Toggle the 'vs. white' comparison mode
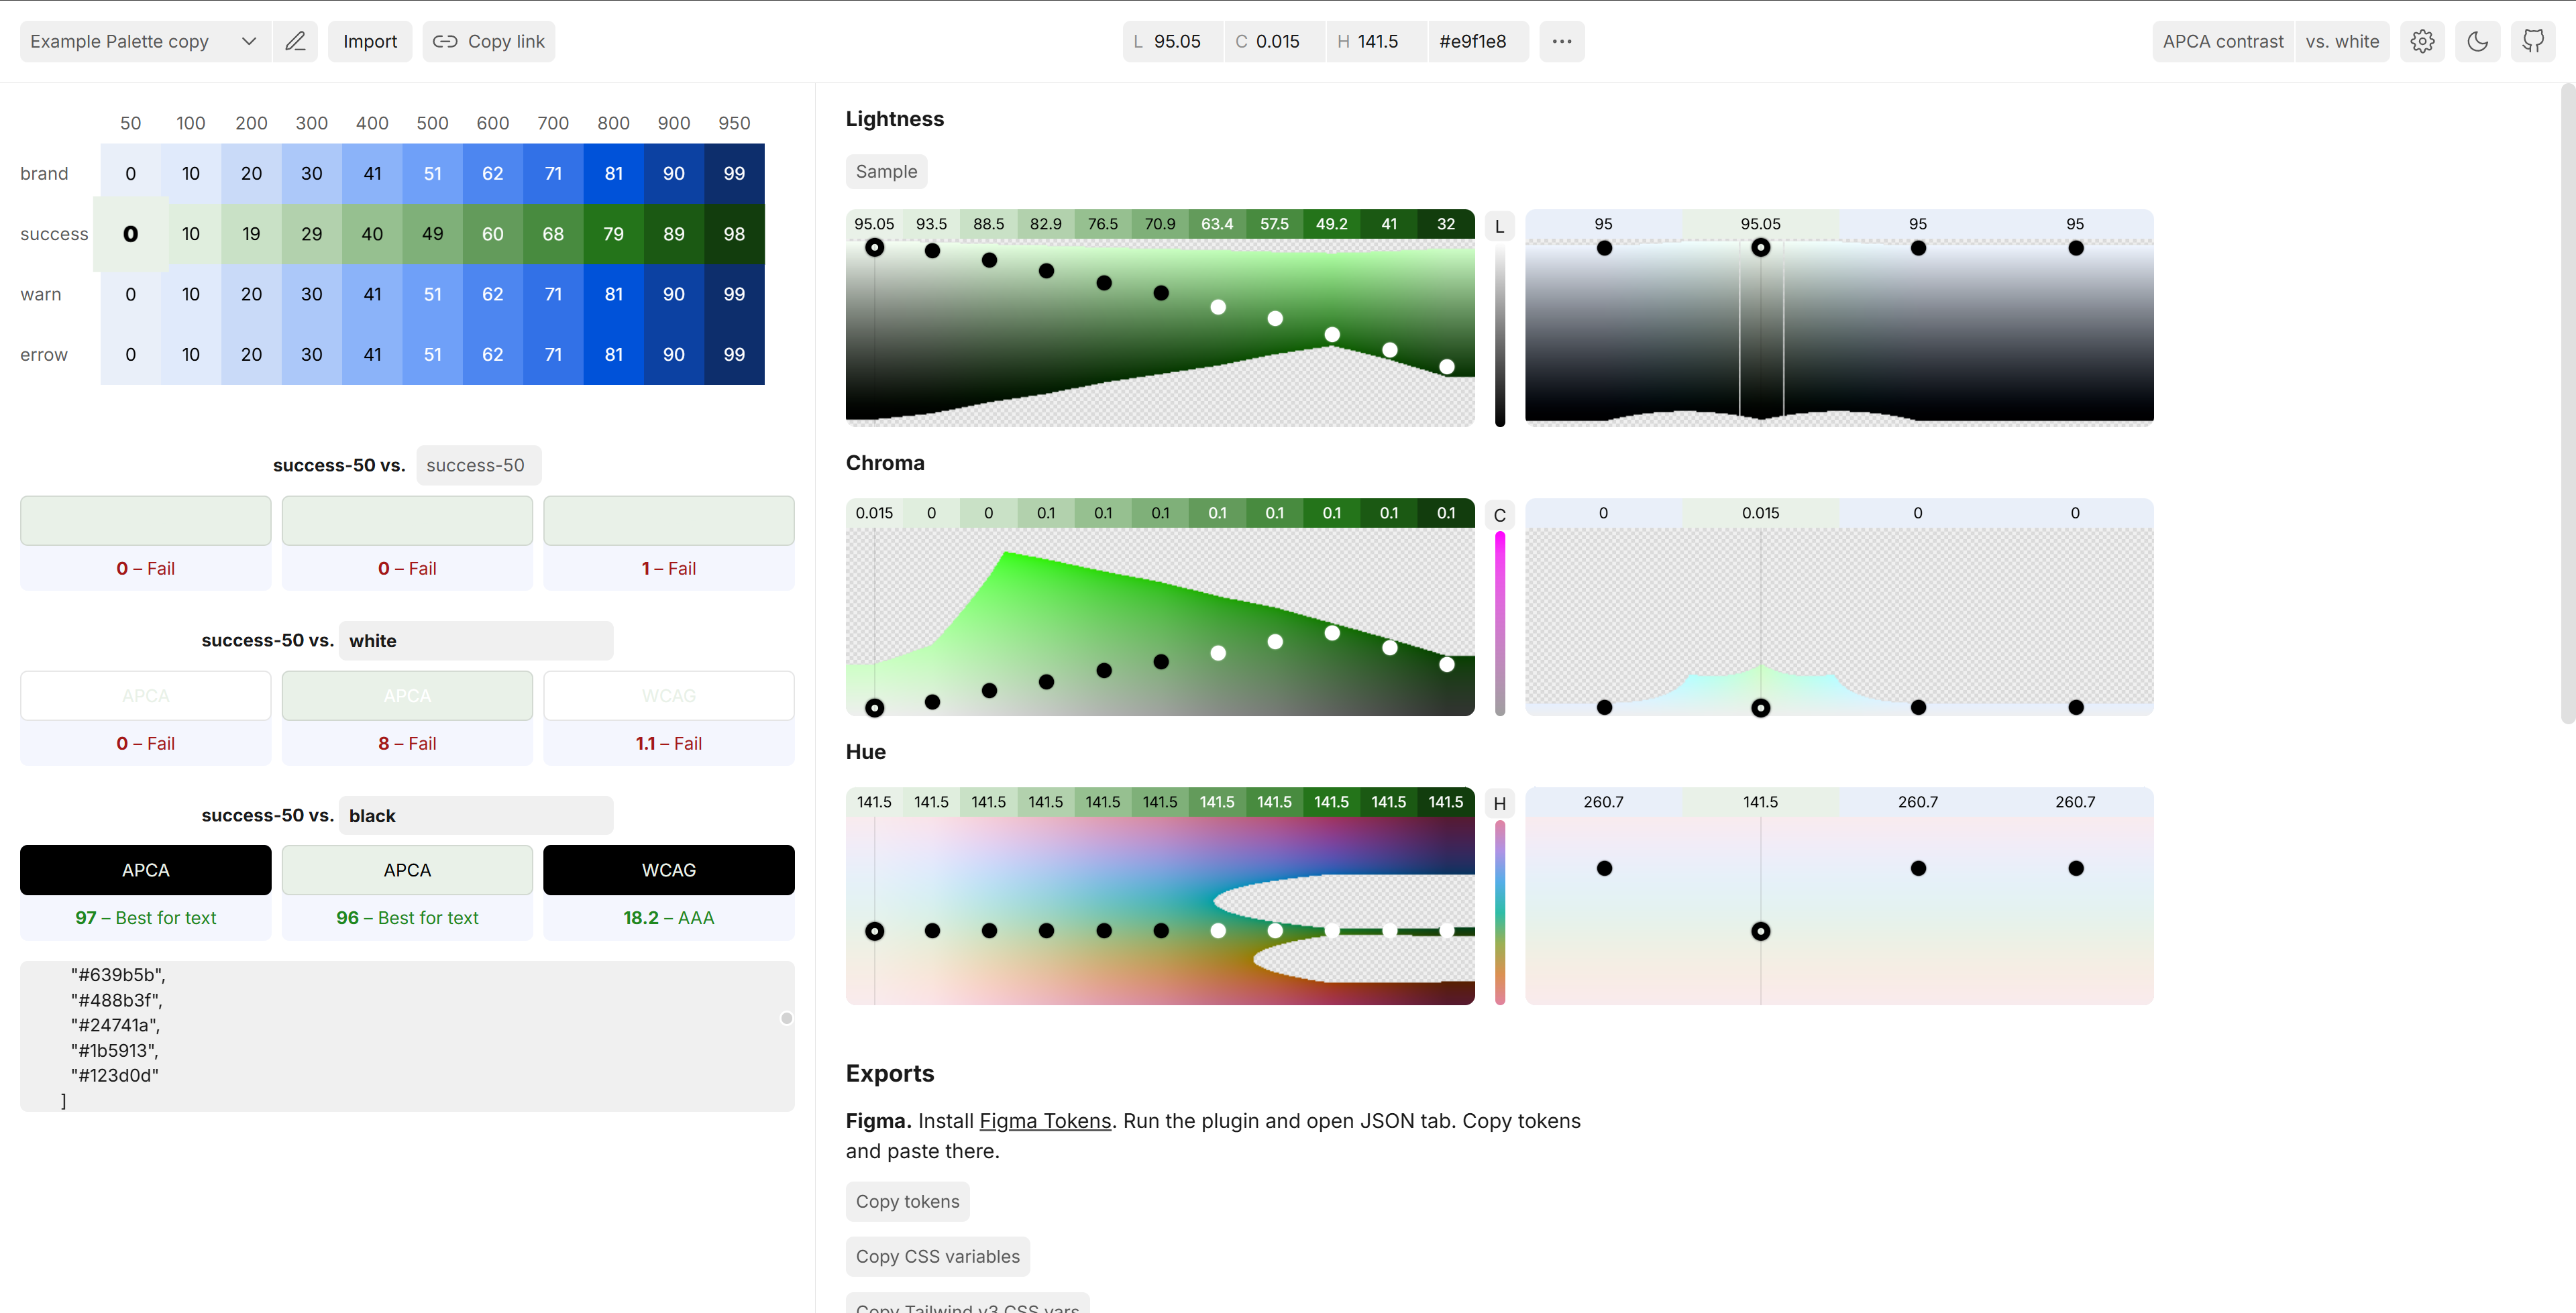2576x1313 pixels. pyautogui.click(x=2342, y=41)
